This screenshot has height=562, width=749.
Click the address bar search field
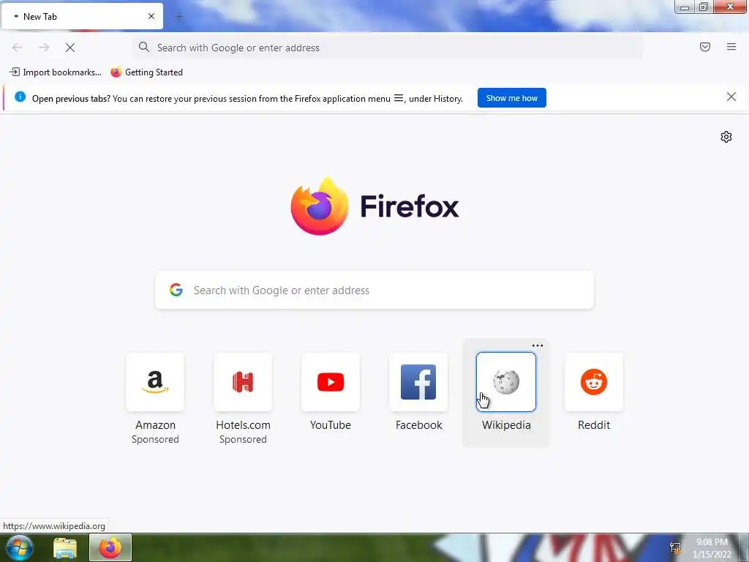coord(388,48)
